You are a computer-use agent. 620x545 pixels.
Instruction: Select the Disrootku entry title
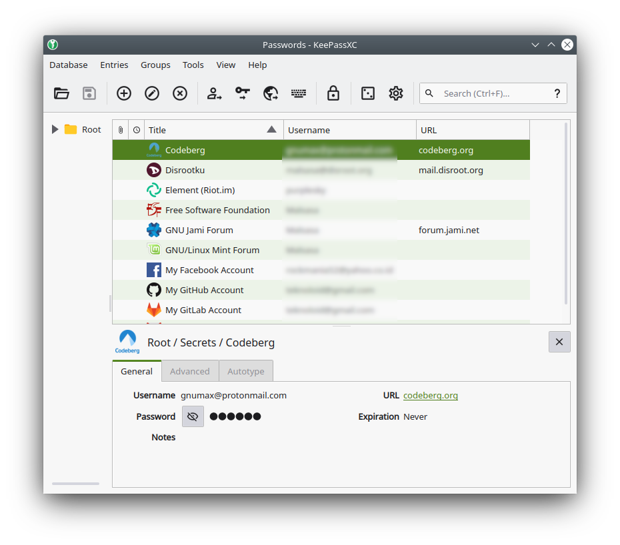[185, 171]
